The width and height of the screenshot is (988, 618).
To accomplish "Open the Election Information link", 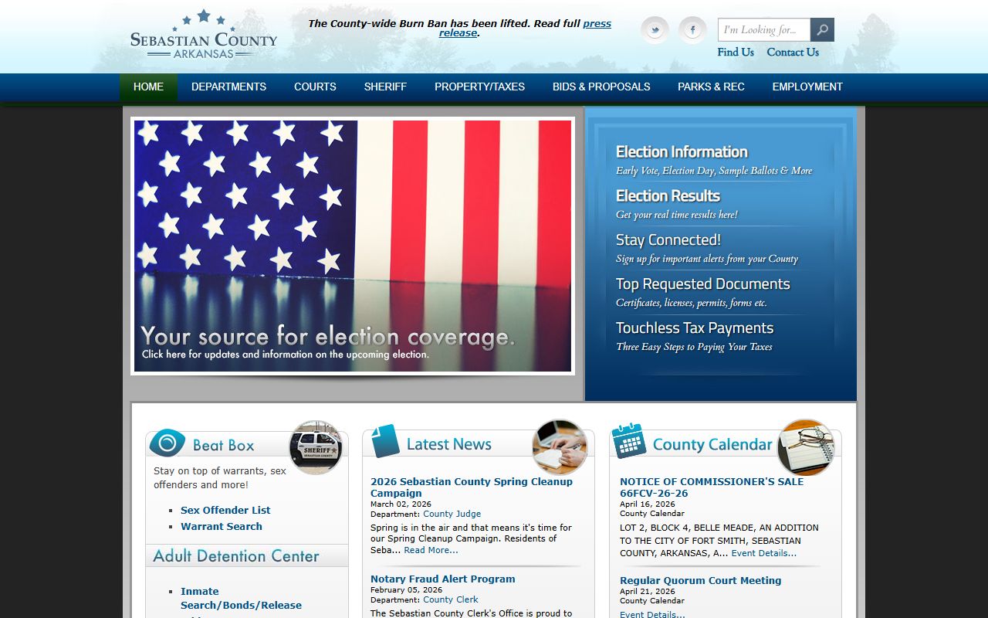I will click(682, 152).
